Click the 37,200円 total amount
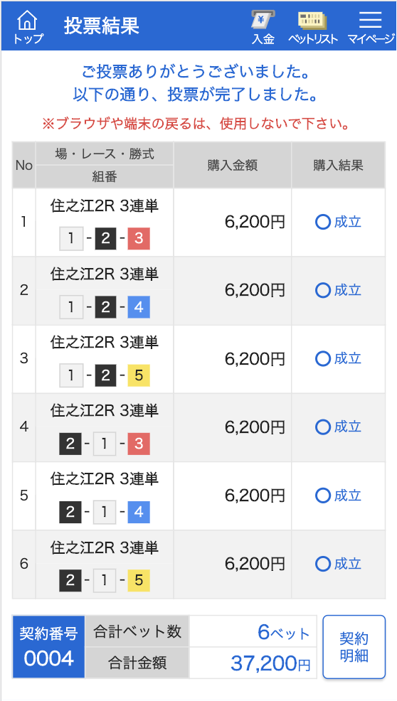 click(270, 663)
